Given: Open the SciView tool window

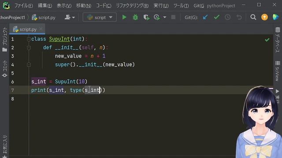Looking at the screenshot, I should [278, 71].
